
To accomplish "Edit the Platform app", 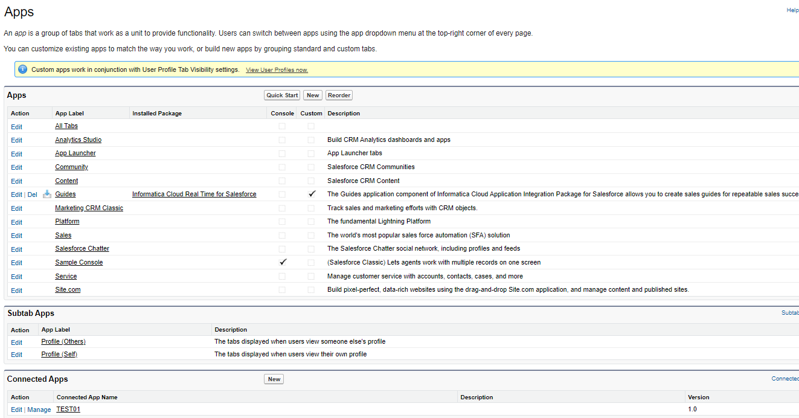I will click(x=16, y=222).
